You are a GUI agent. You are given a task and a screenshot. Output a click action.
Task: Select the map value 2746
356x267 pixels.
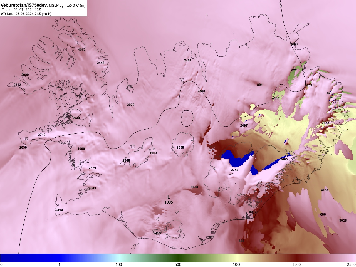[235, 170]
